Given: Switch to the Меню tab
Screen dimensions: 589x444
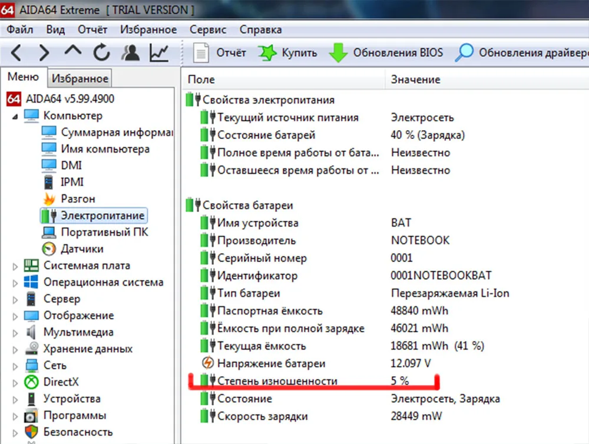Looking at the screenshot, I should (x=24, y=77).
